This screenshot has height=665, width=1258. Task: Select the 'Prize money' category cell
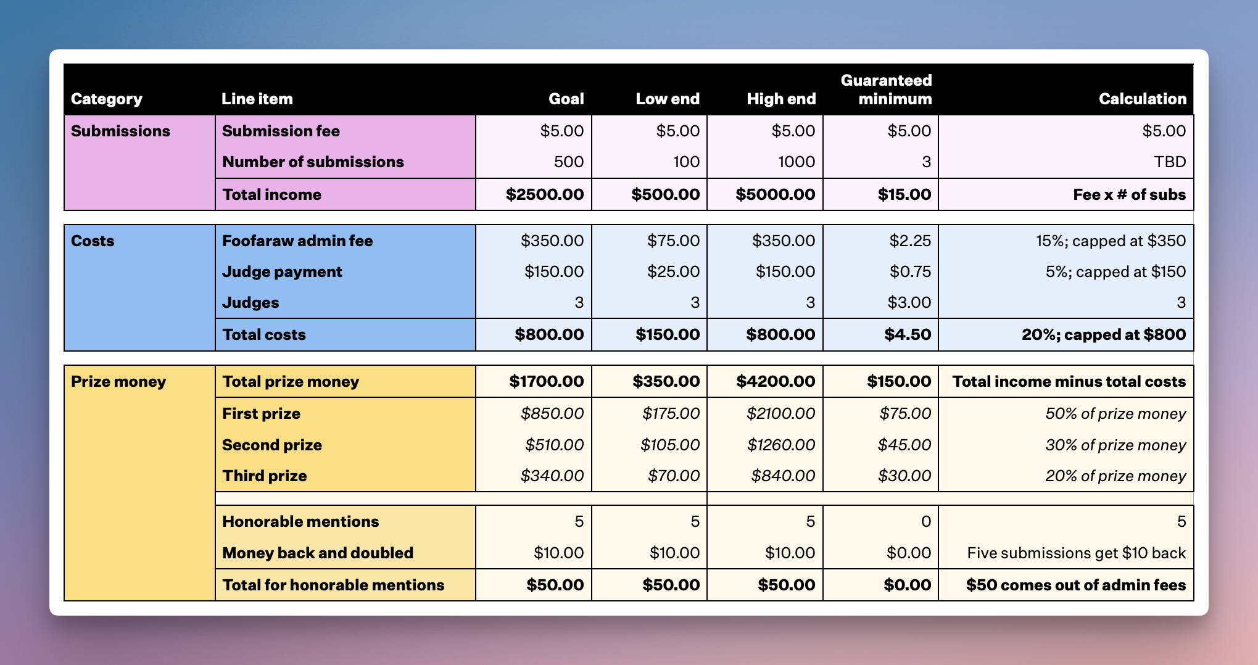pyautogui.click(x=140, y=483)
